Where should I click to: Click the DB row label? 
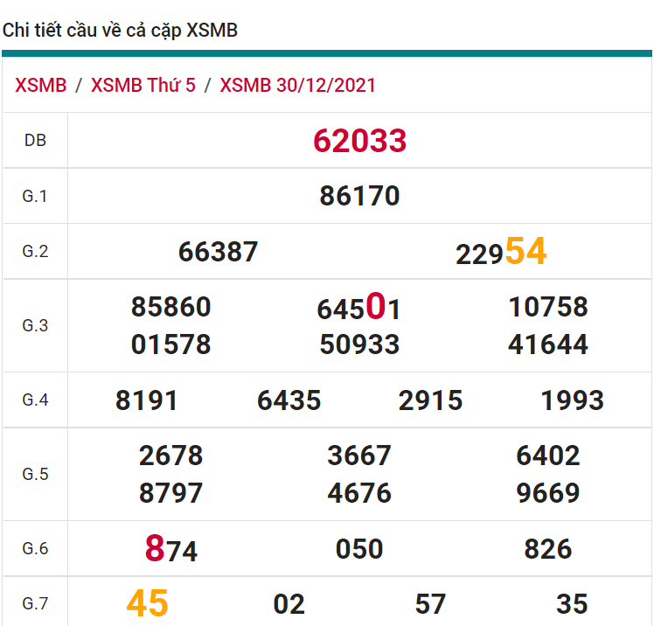[x=35, y=140]
